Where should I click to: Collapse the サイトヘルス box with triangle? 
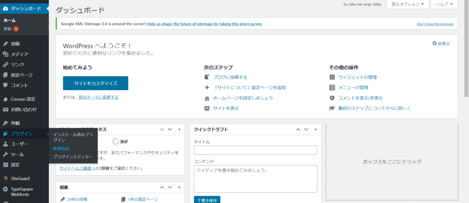(180, 130)
